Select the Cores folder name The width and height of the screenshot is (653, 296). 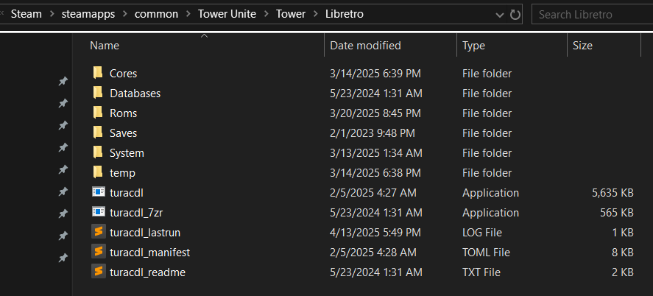[123, 74]
